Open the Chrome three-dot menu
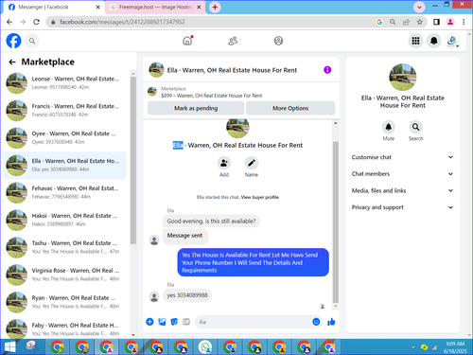 pos(464,22)
